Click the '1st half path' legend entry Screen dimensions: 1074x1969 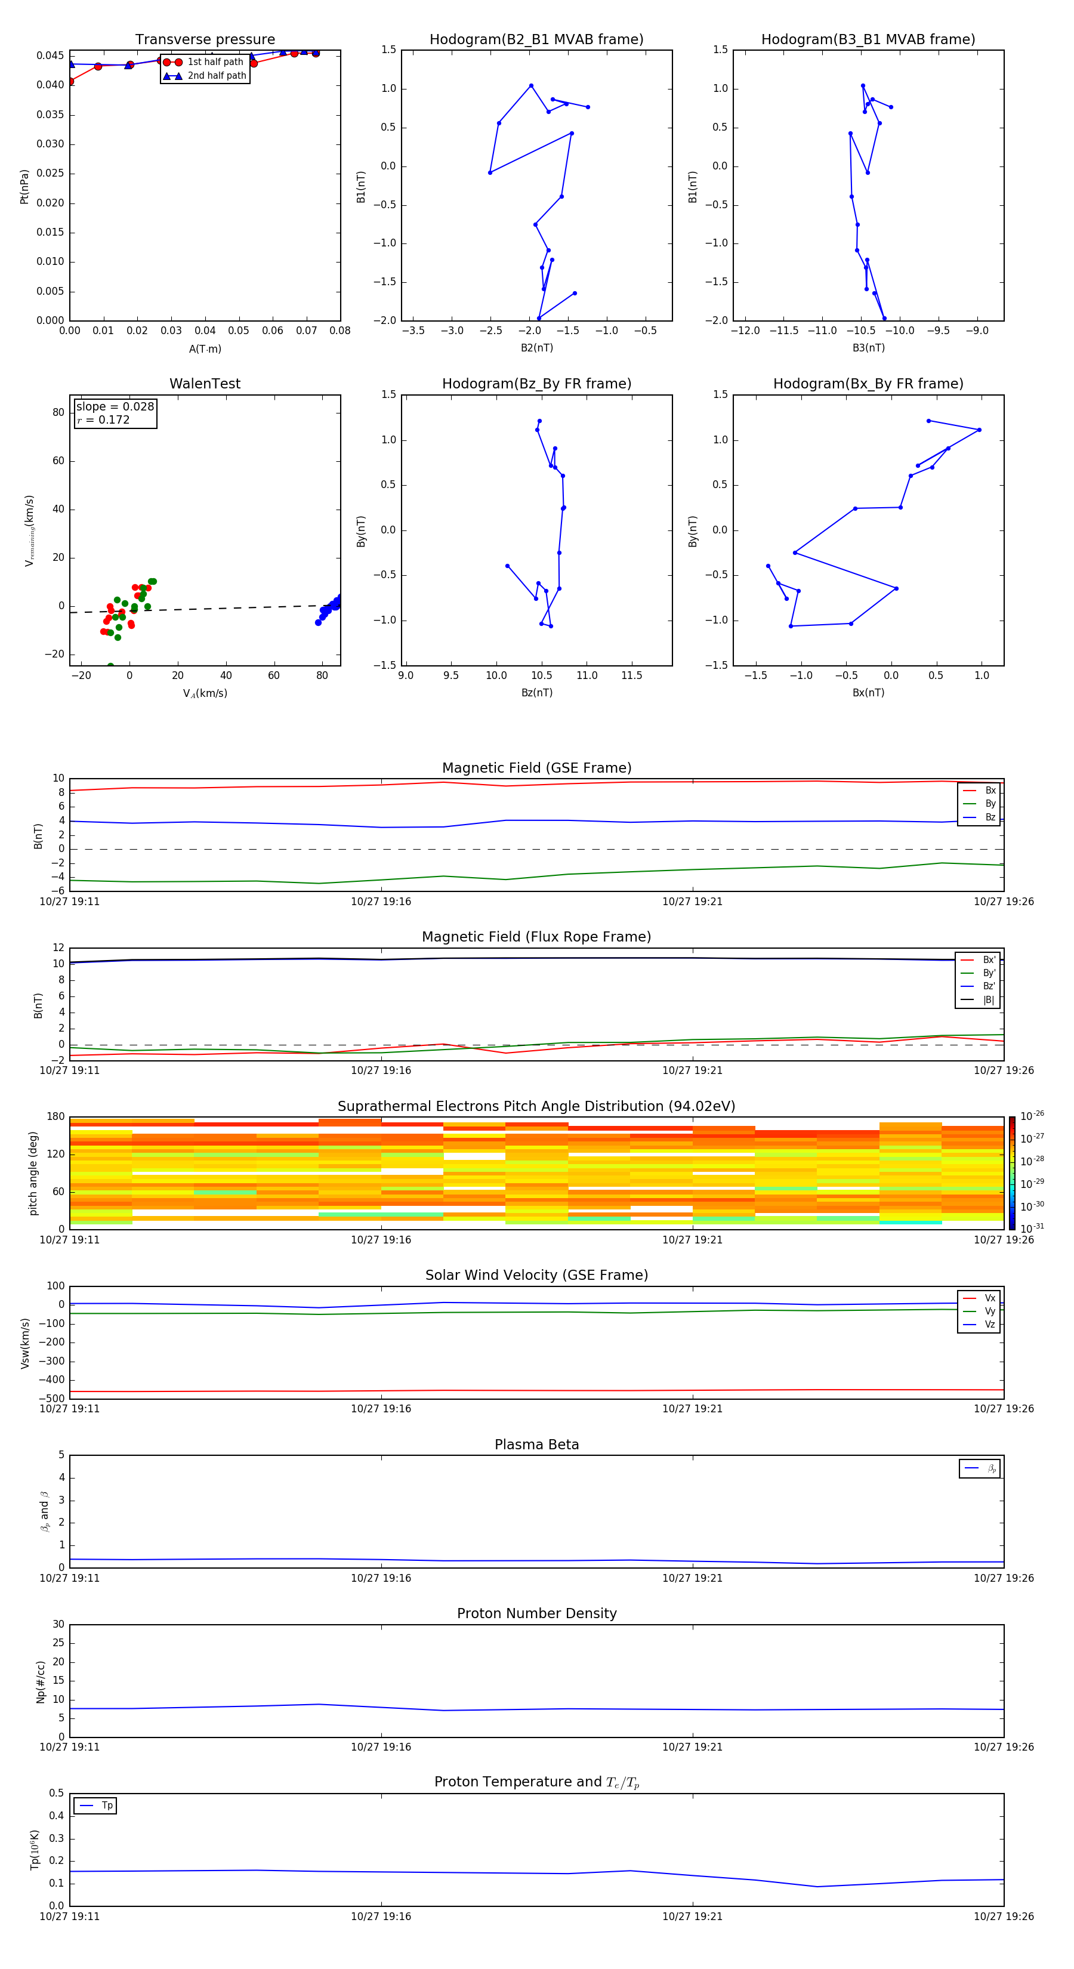coord(203,62)
